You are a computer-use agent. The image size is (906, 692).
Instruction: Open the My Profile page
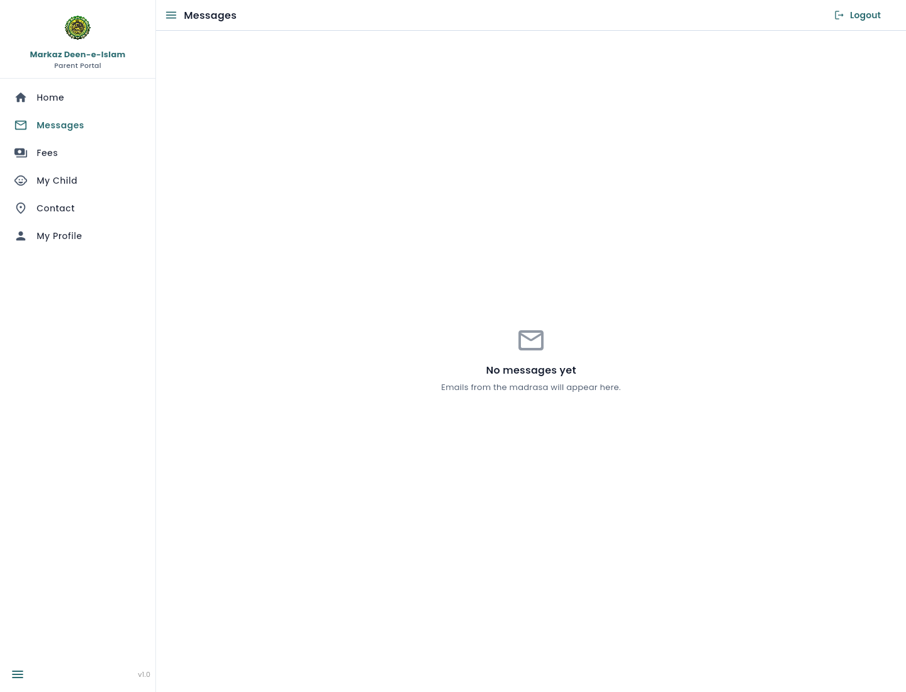[x=78, y=236]
